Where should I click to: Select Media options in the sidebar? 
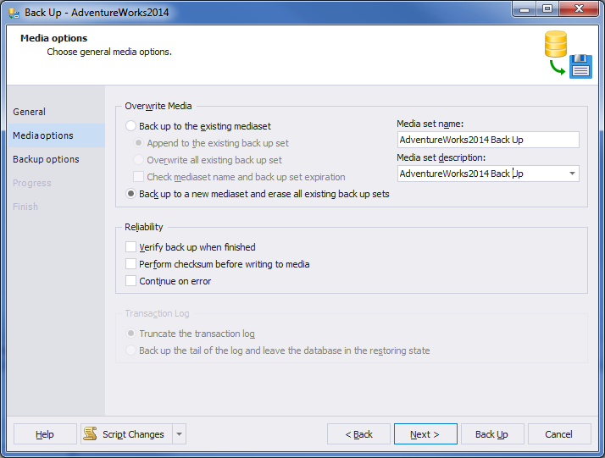(56, 135)
